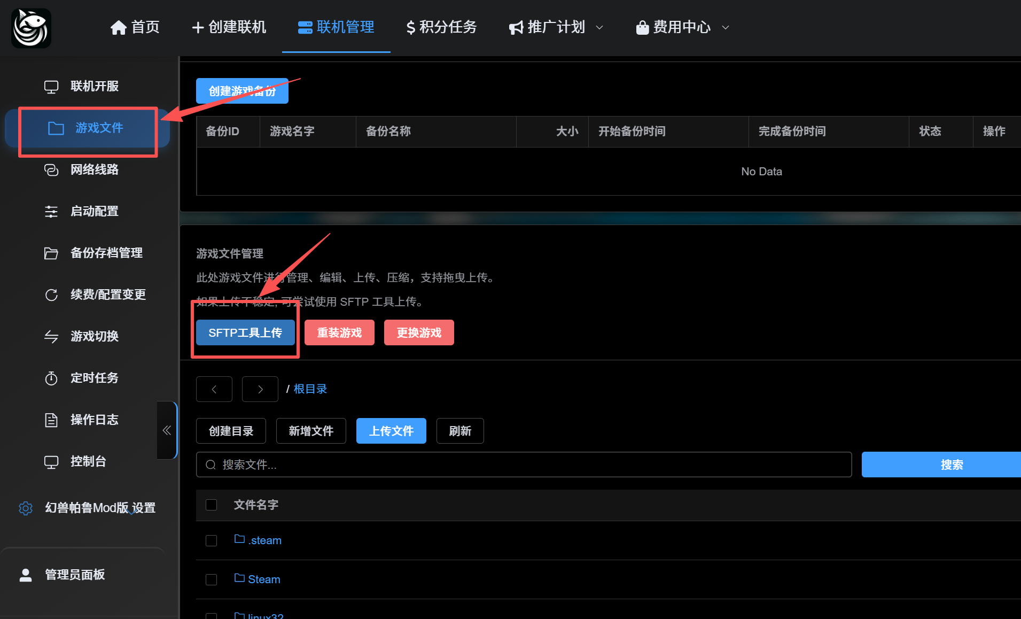Check the box for the Steam folder
The width and height of the screenshot is (1021, 619).
[212, 580]
